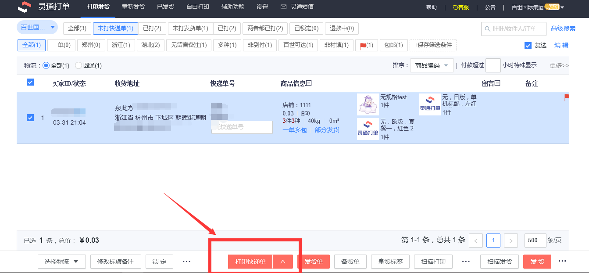Select 浙江(1) filter tag

(121, 45)
